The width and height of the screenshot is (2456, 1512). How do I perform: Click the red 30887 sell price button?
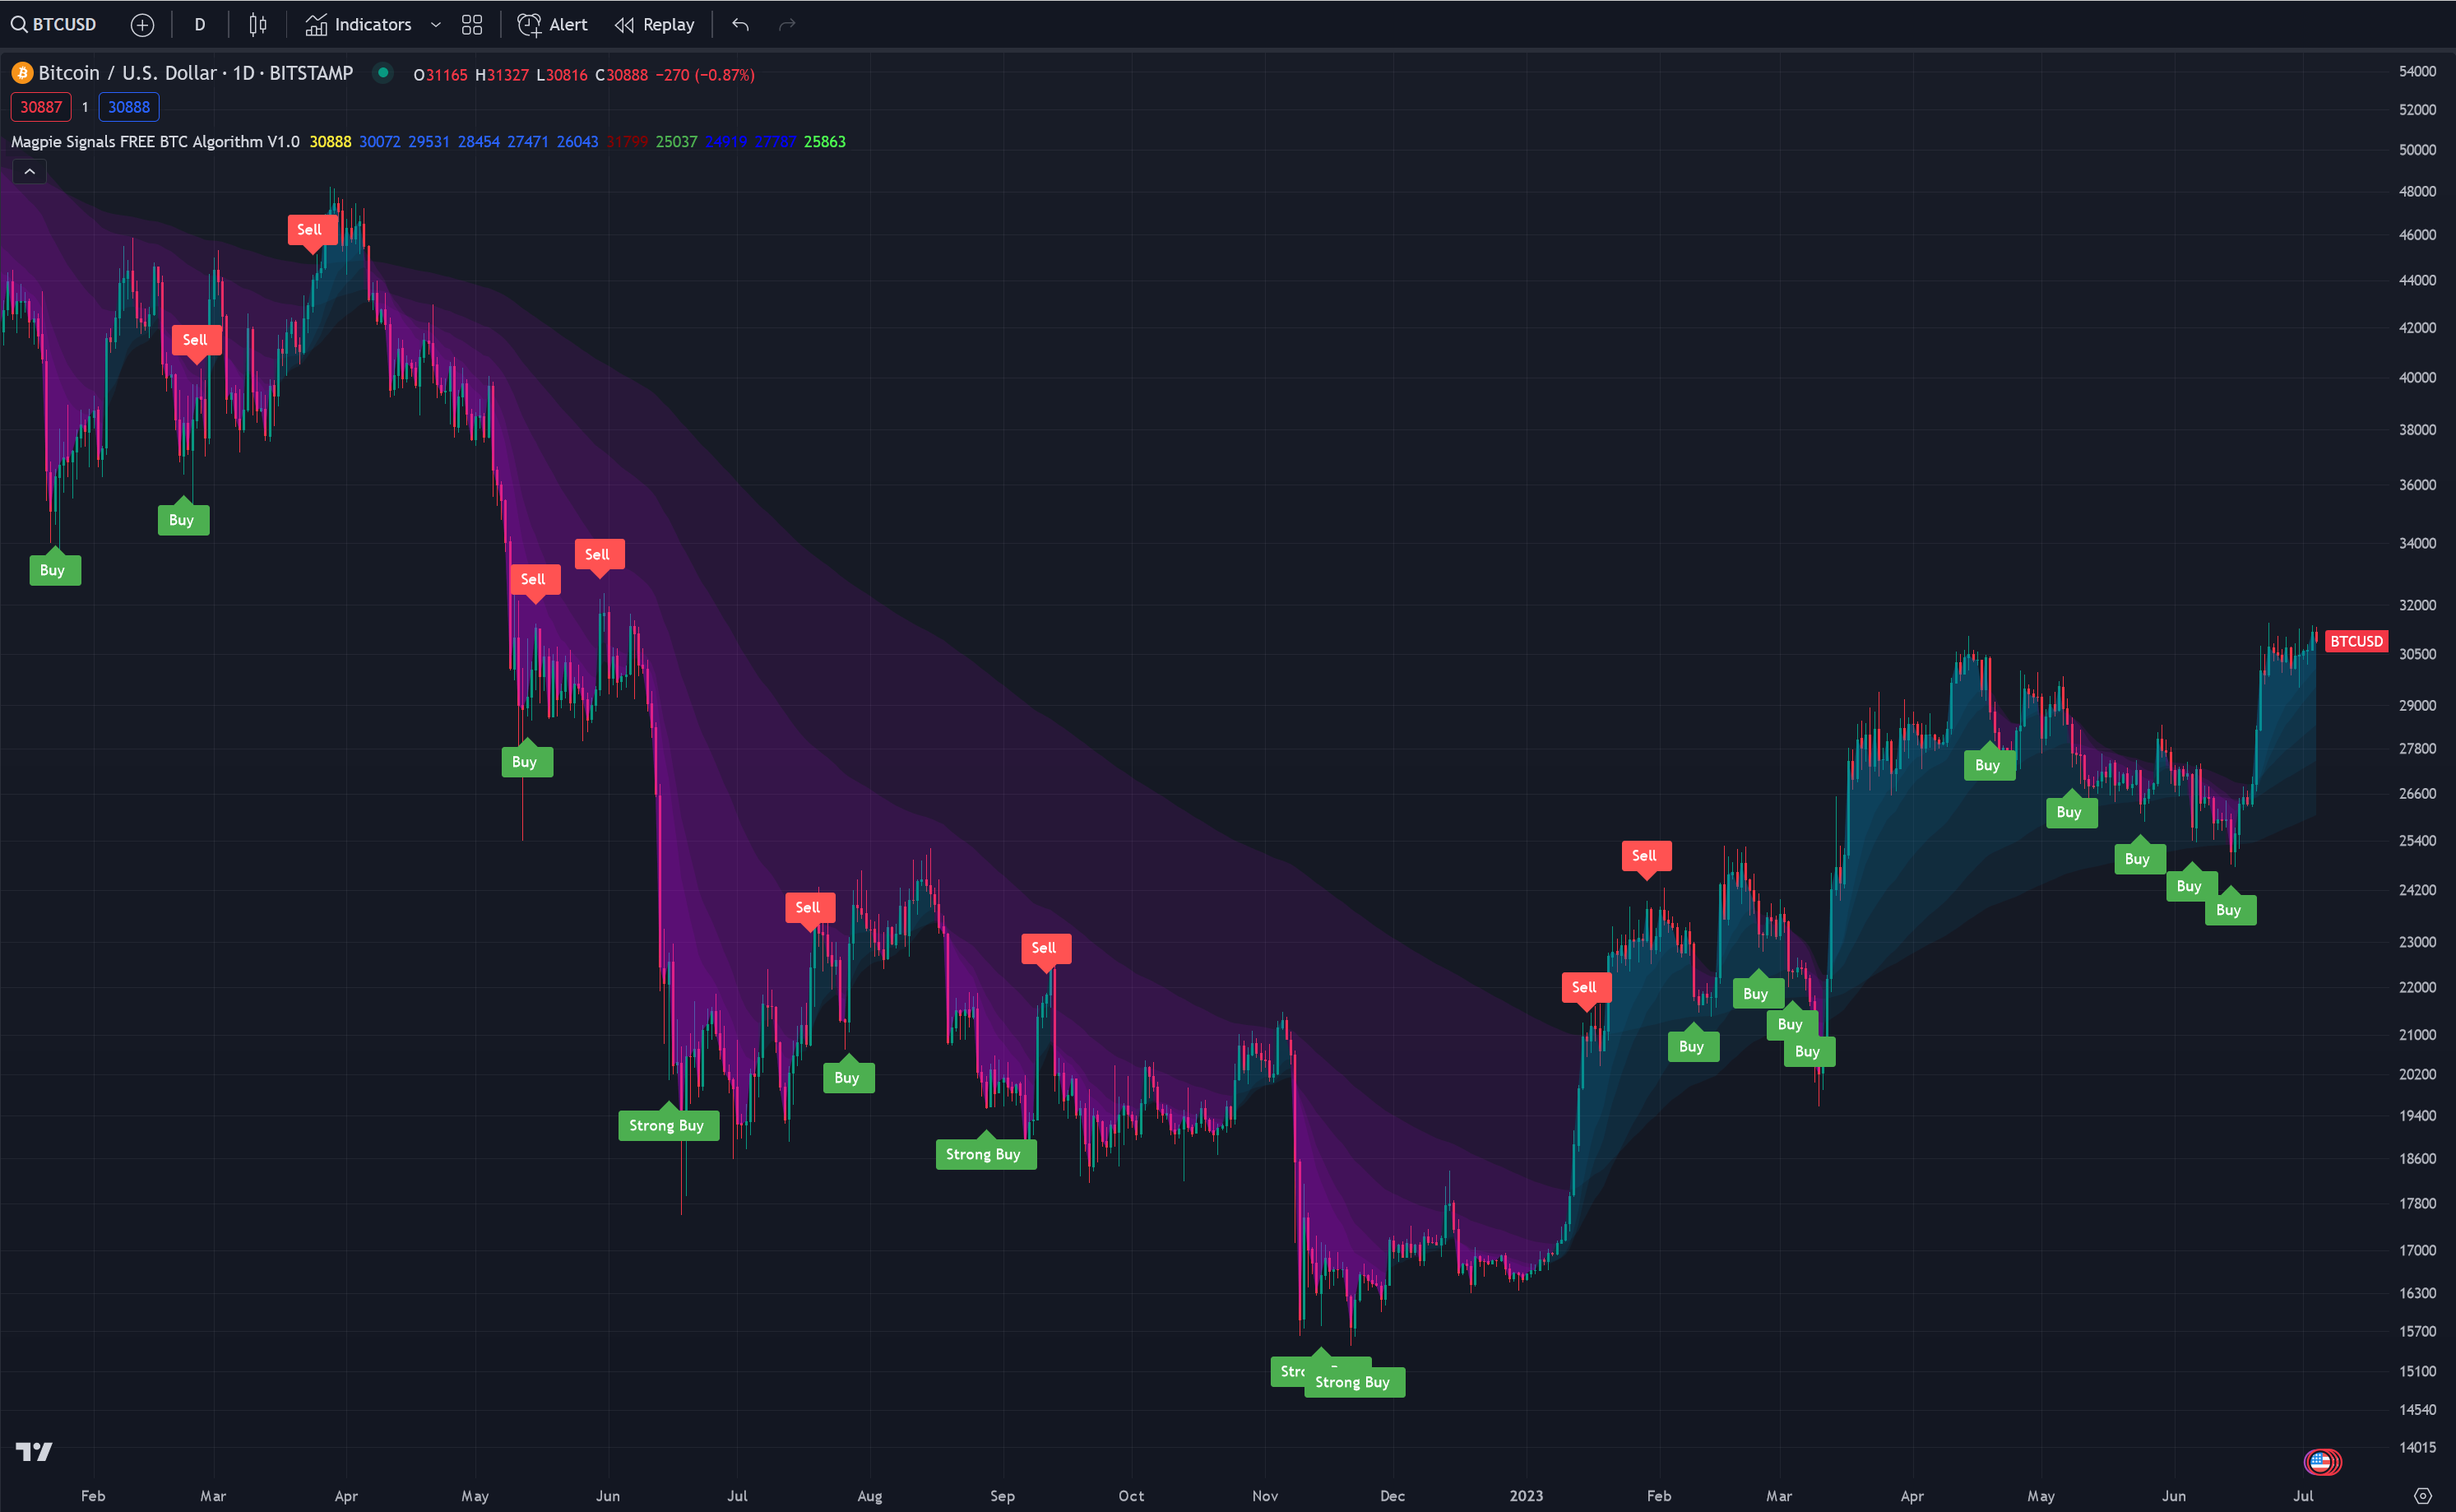[41, 107]
